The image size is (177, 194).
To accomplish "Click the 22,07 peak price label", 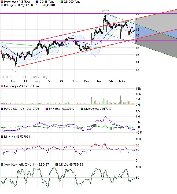I will pos(105,11).
